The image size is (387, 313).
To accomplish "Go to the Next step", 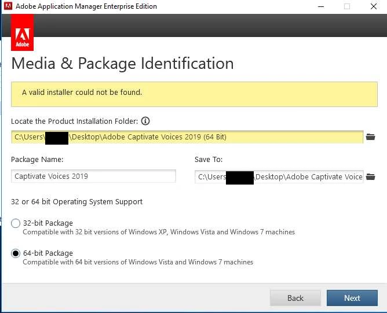I will click(x=352, y=298).
